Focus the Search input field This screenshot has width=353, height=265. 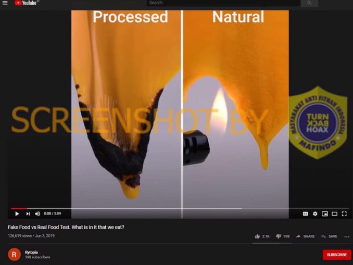[223, 3]
